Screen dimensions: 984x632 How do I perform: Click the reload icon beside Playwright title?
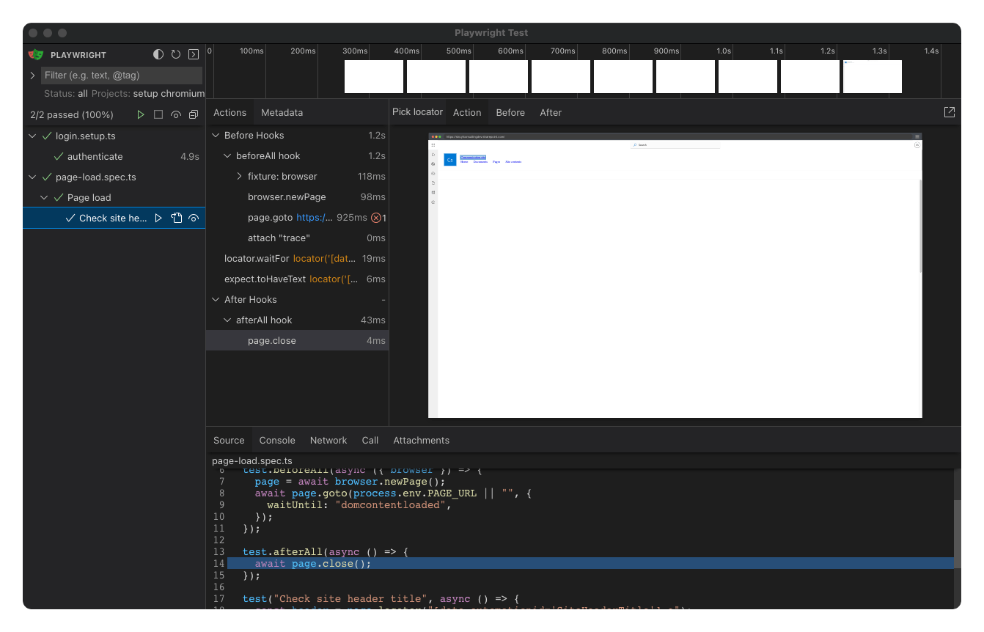176,55
